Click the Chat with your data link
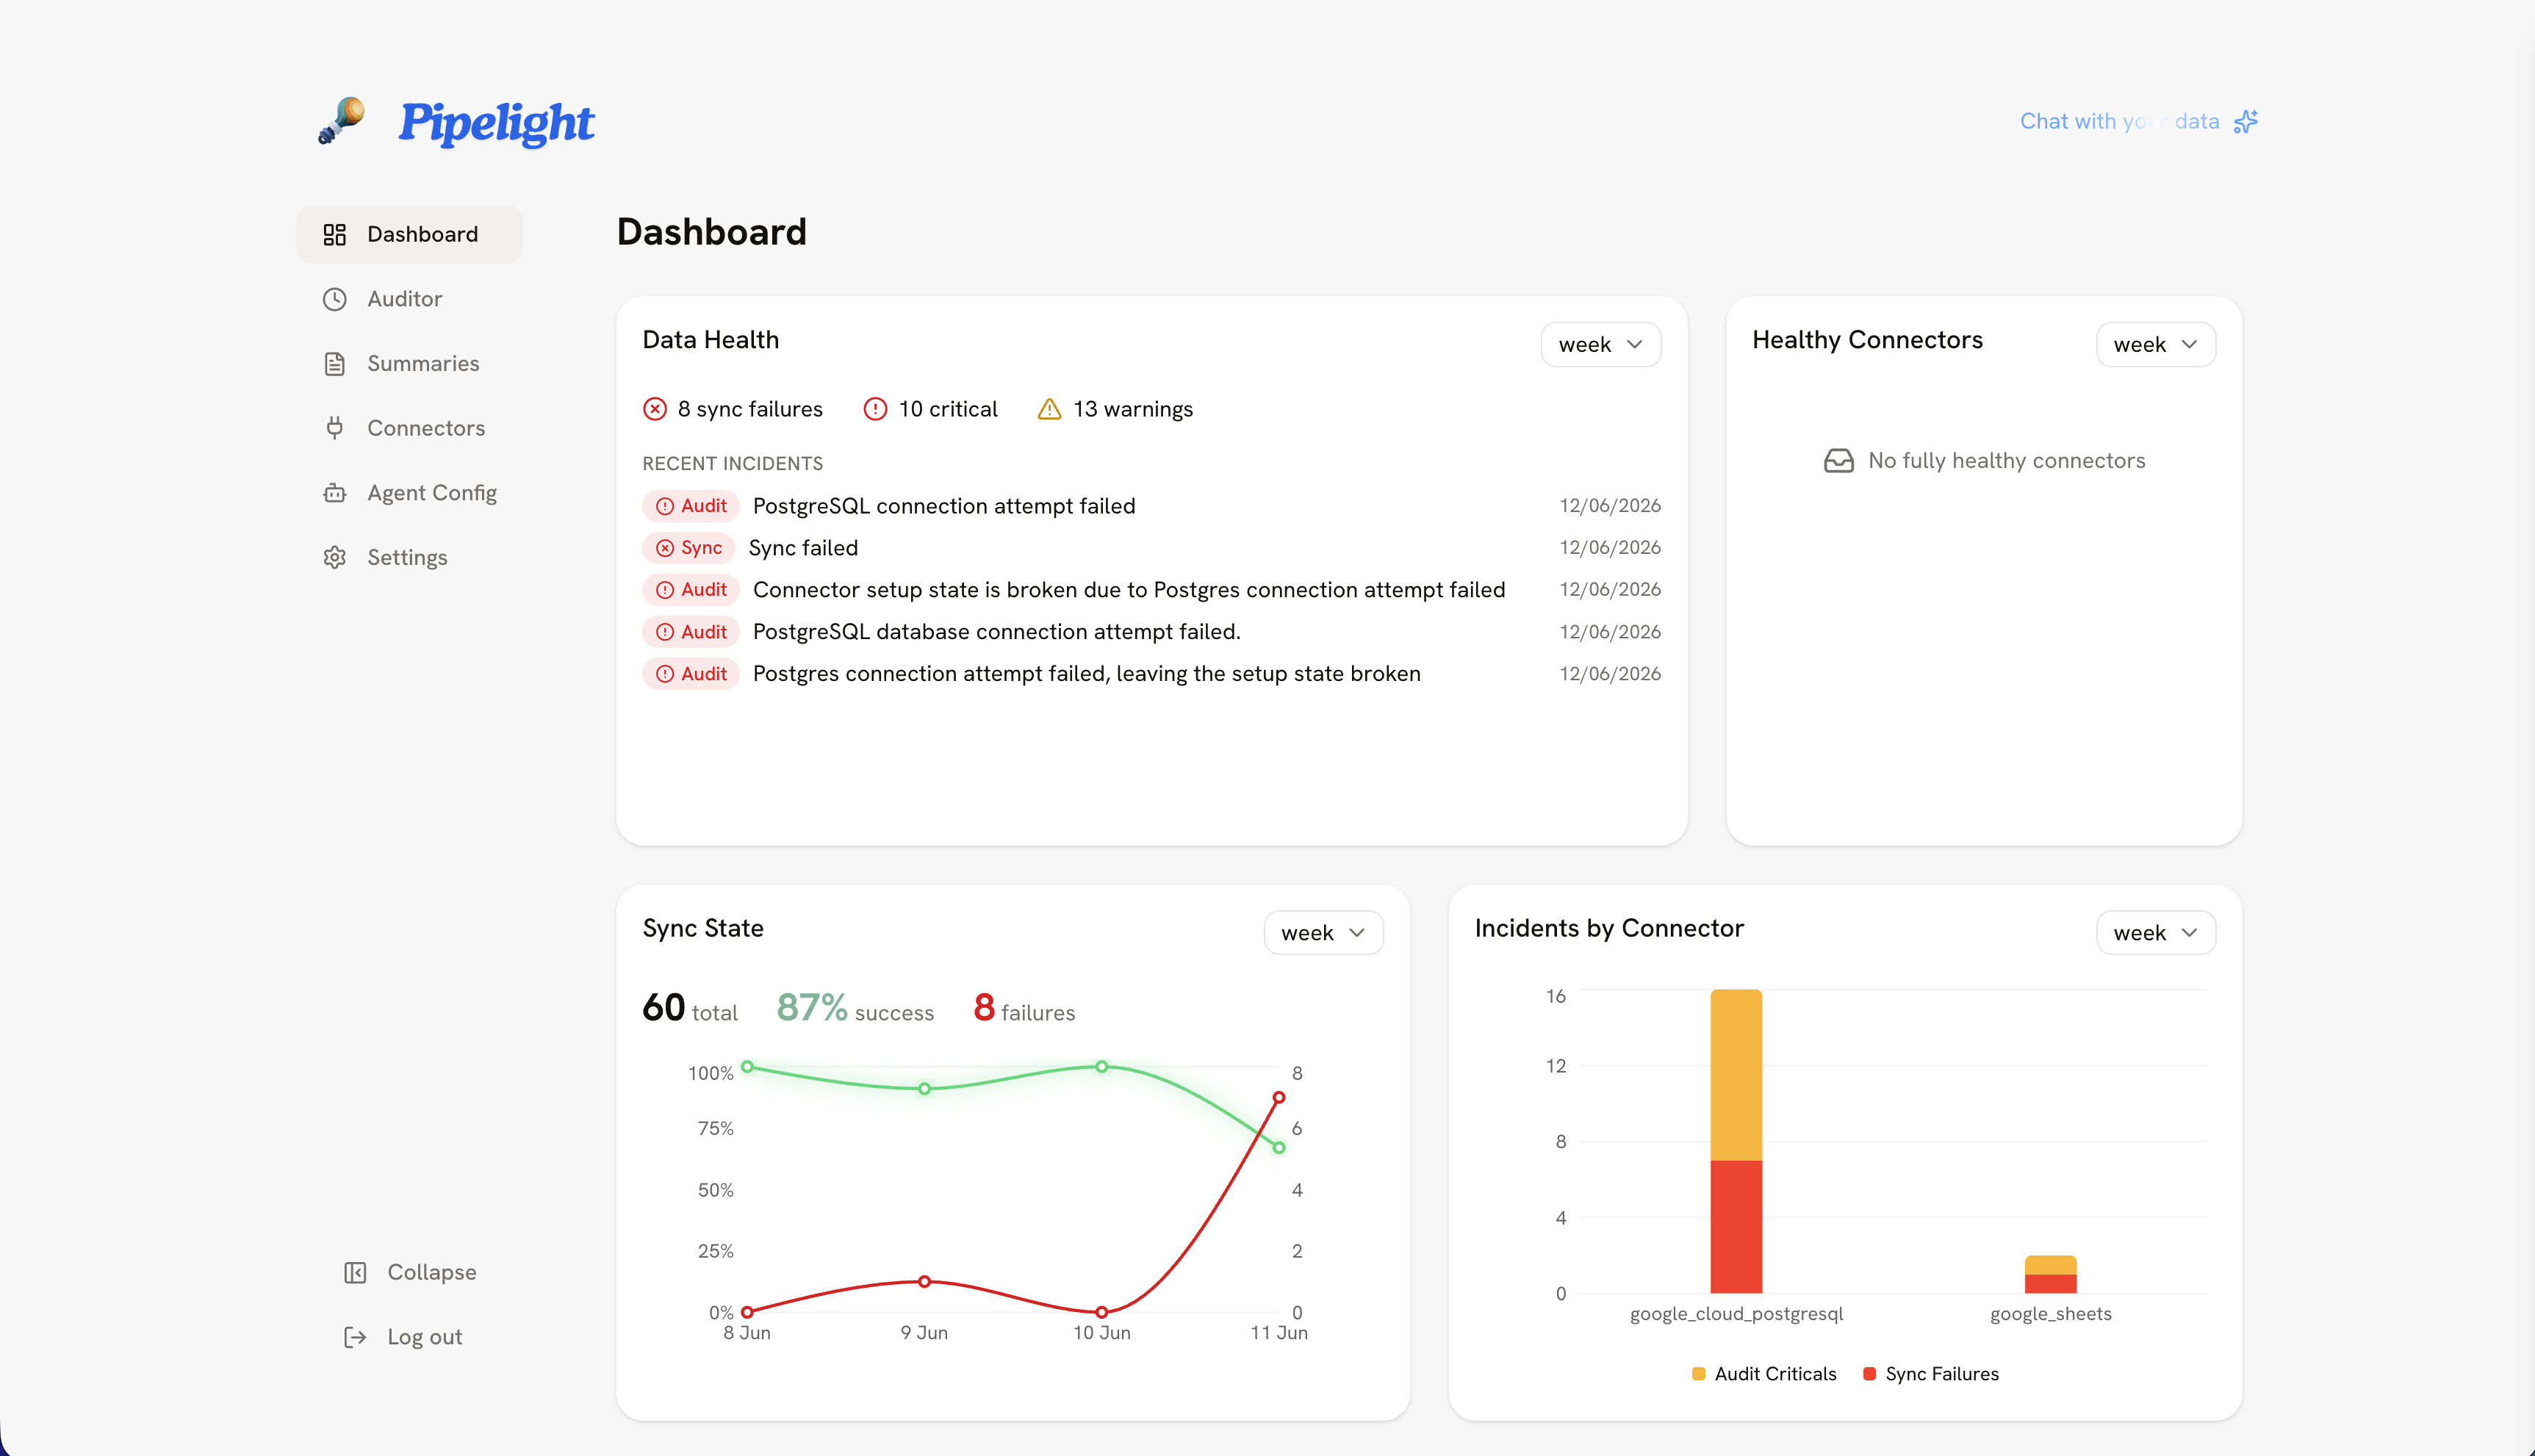The width and height of the screenshot is (2535, 1456). coord(2119,121)
